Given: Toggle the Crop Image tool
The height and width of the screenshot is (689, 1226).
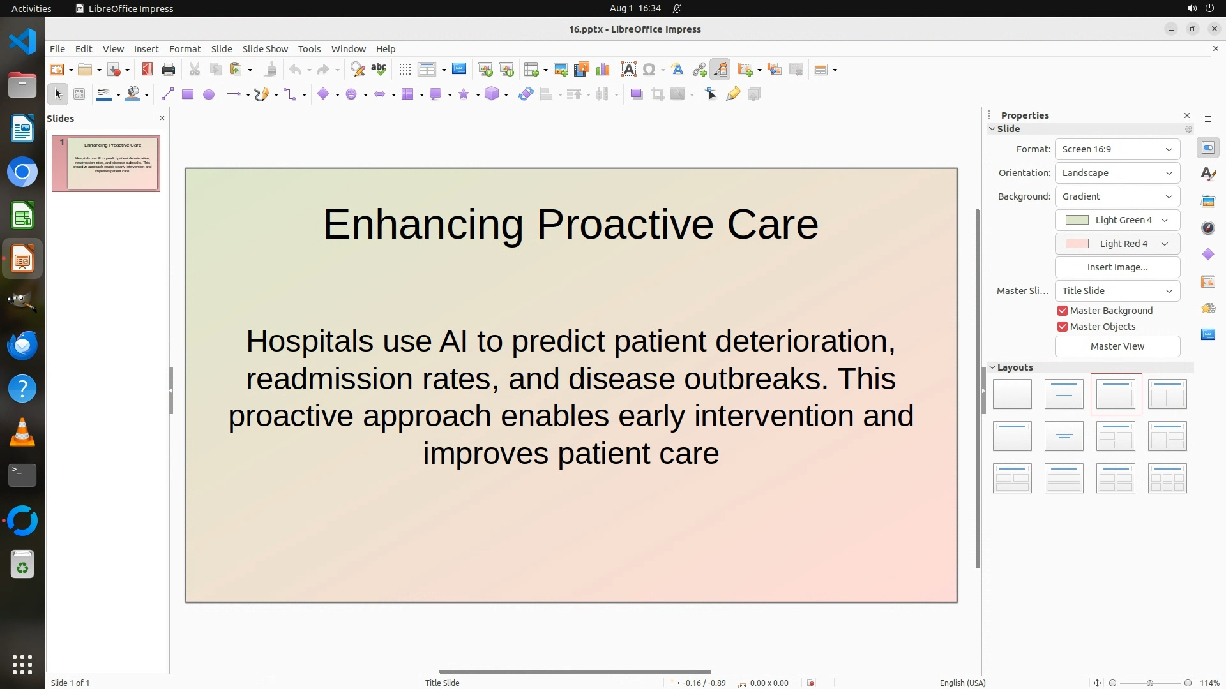Looking at the screenshot, I should 657,94.
